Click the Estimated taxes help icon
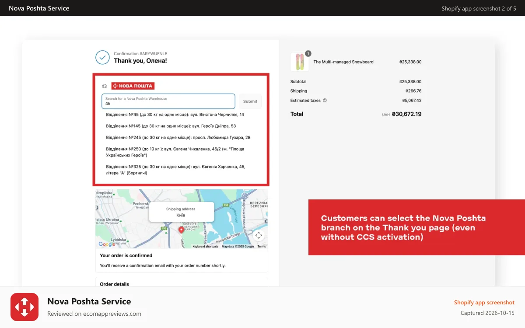 [x=325, y=101]
